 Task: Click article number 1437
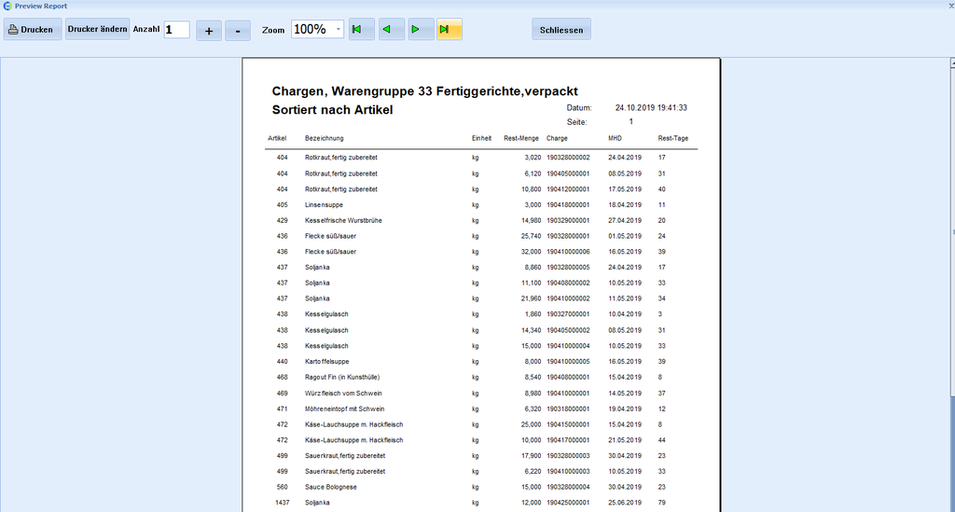pos(282,503)
